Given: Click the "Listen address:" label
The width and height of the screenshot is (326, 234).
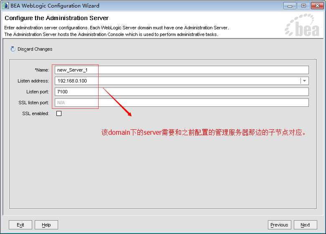Looking at the screenshot, I should point(33,81).
